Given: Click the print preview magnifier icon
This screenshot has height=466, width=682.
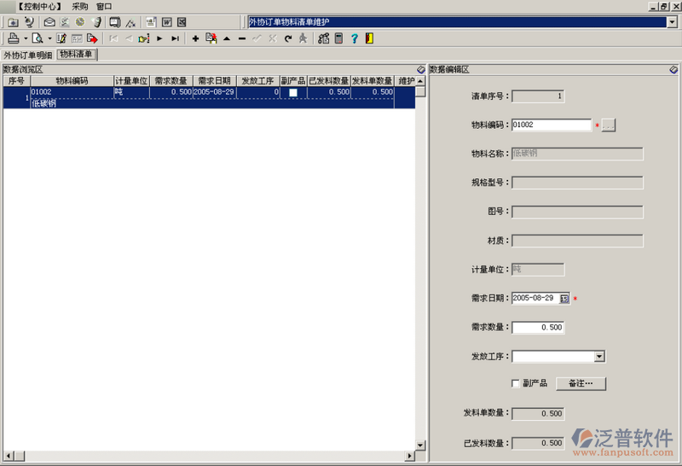Looking at the screenshot, I should [38, 38].
